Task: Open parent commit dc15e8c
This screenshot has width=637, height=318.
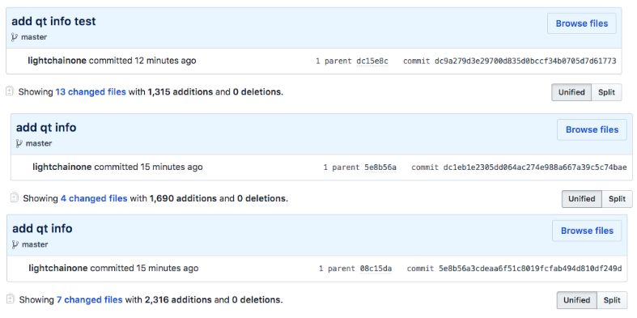Action: 372,61
